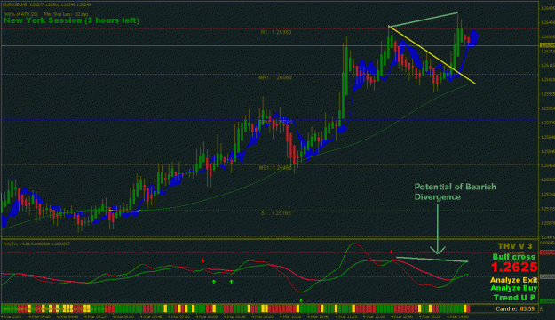Select the MR1 1.26060 pivot label

coord(275,77)
